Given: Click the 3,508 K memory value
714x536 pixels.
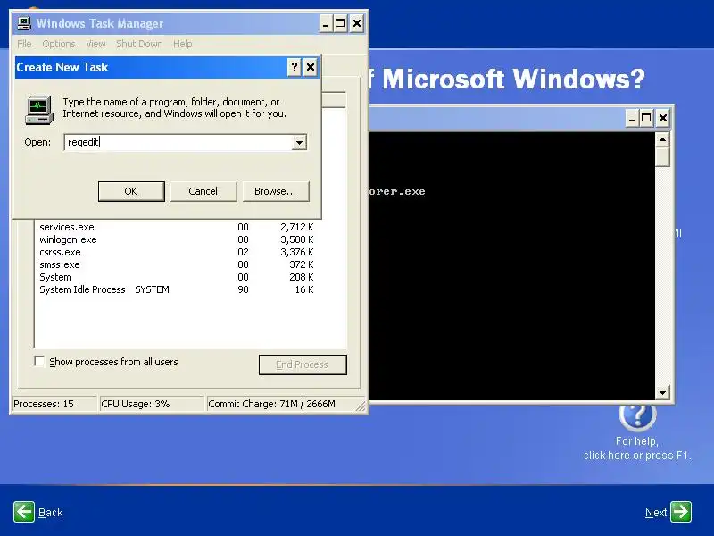Looking at the screenshot, I should pos(297,239).
